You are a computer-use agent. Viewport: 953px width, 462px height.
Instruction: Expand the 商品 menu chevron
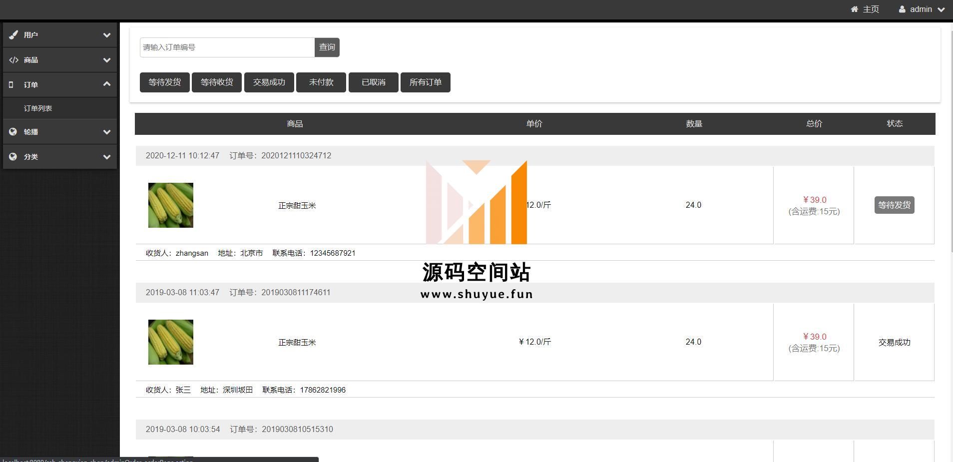[106, 60]
